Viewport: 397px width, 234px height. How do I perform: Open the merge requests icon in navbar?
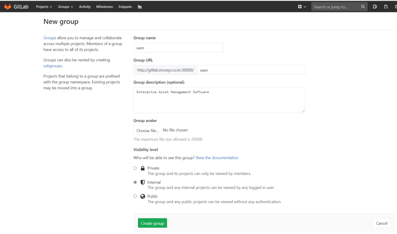tap(386, 7)
